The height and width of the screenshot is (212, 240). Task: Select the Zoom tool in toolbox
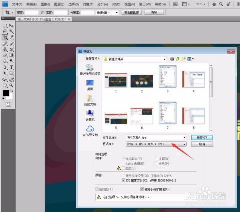point(11,85)
